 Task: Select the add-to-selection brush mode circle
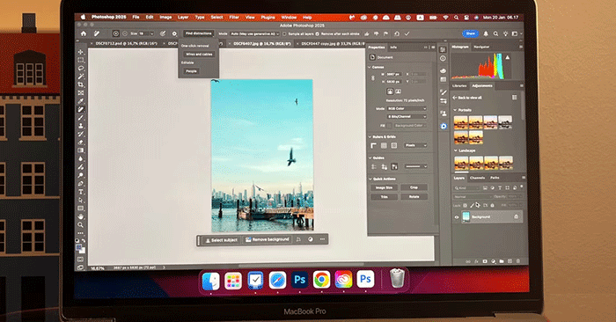click(116, 33)
